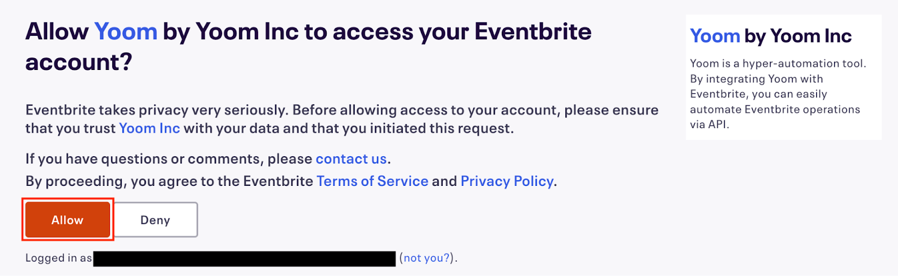Click the "Logged in as" label
The image size is (898, 276).
(x=58, y=258)
